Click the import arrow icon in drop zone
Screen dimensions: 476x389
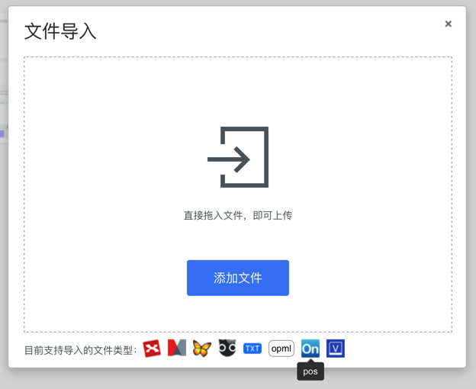pos(238,157)
